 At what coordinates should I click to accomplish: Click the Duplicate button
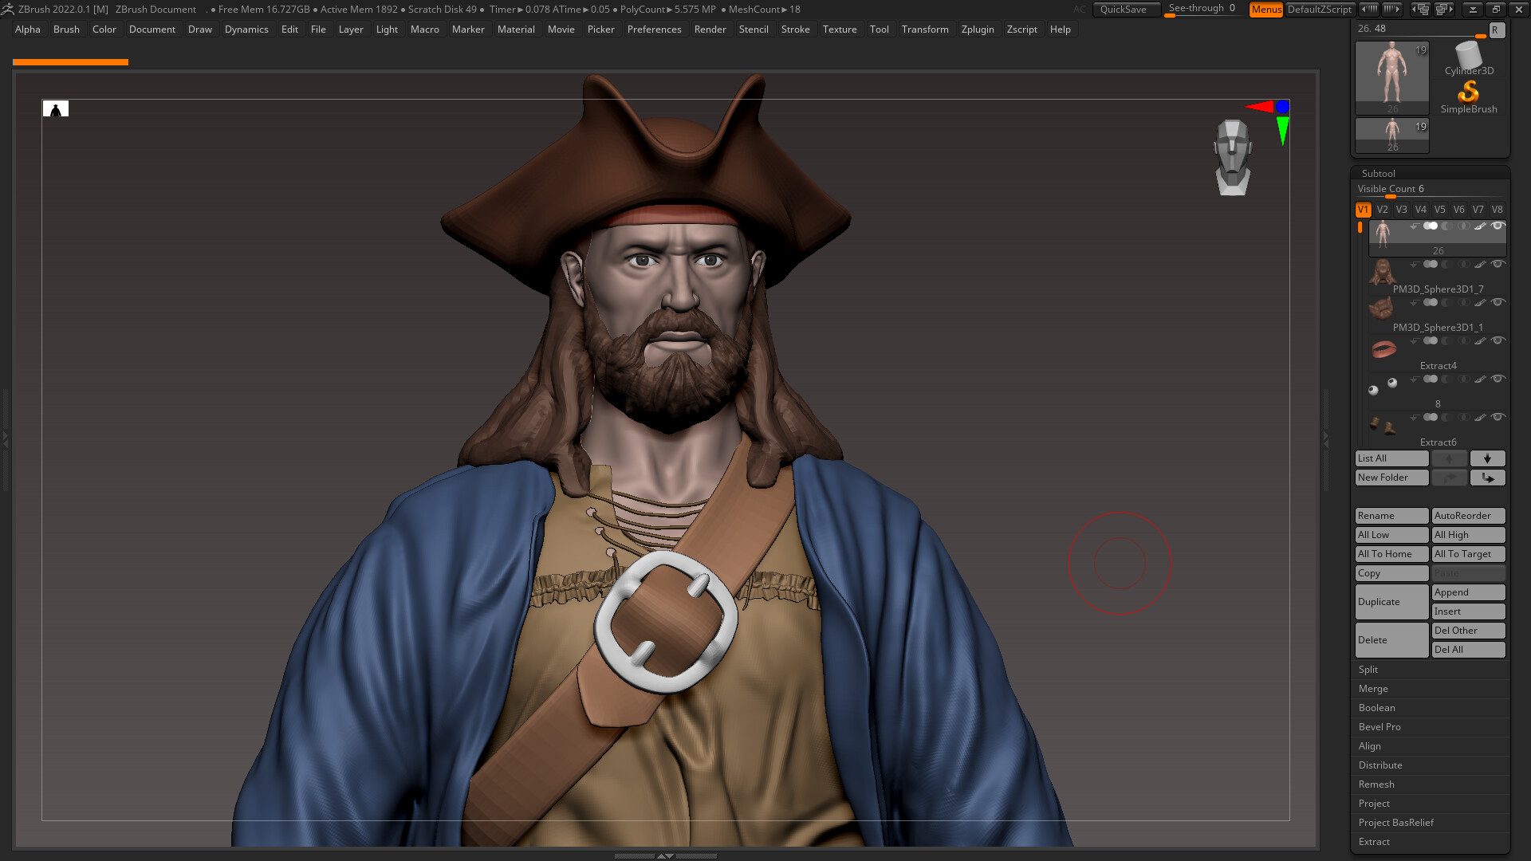(x=1391, y=602)
